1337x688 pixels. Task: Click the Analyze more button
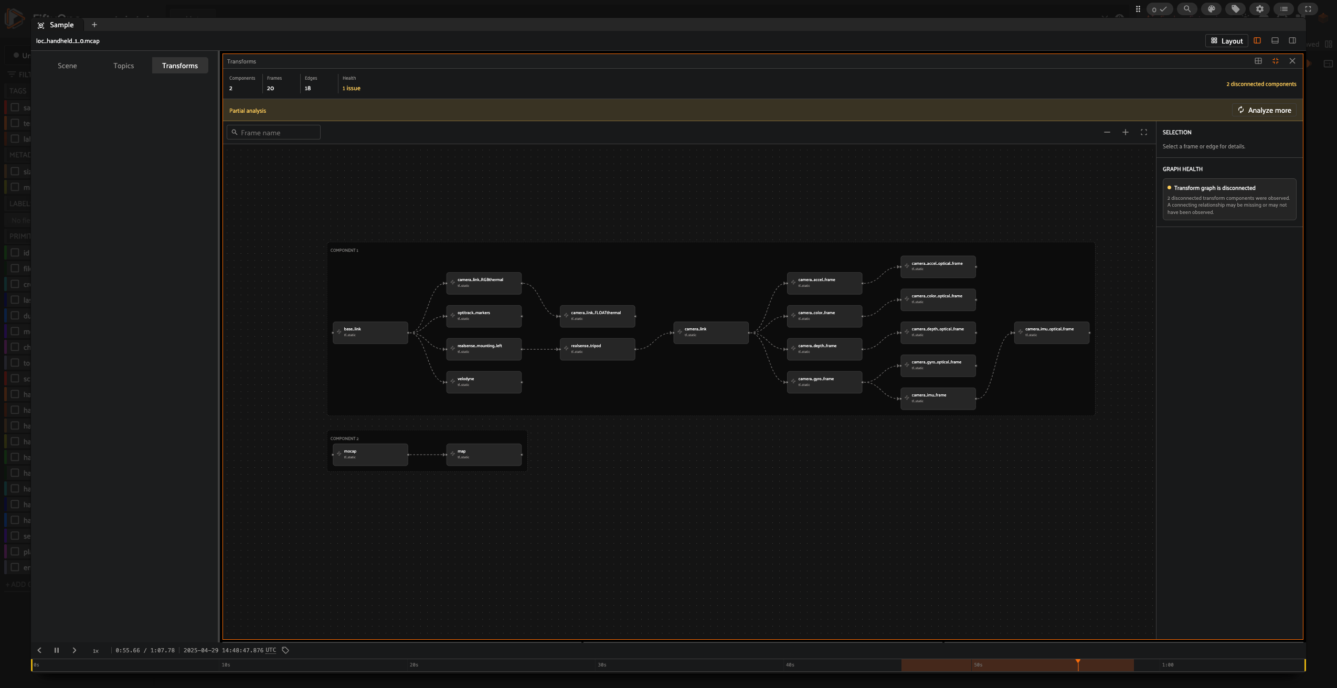1264,110
